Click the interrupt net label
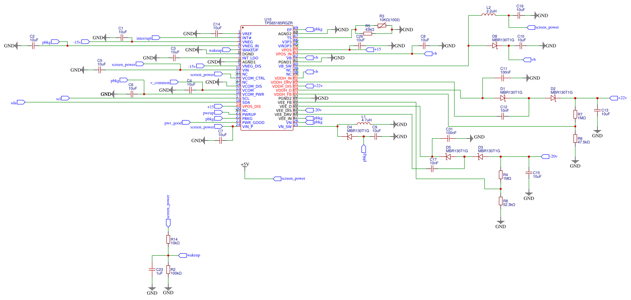 pos(148,38)
